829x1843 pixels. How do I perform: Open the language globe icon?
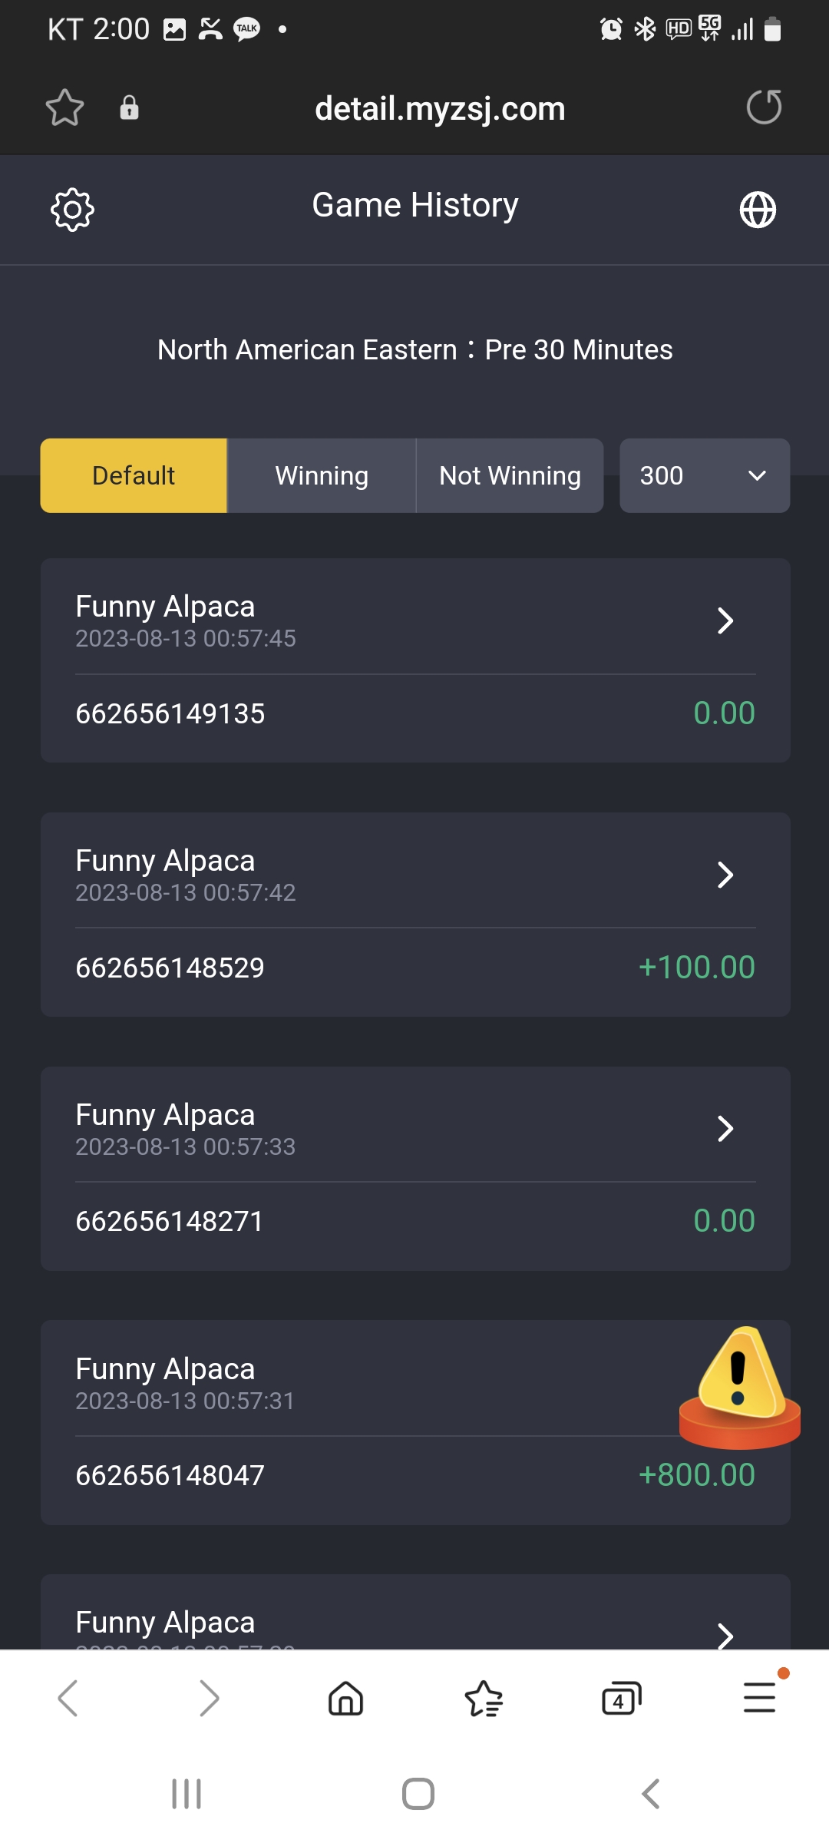758,210
